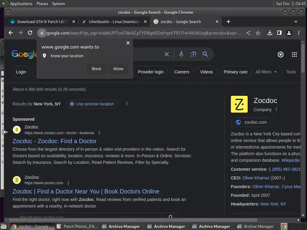Reload the current page
This screenshot has height=230, width=307.
[x=30, y=33]
